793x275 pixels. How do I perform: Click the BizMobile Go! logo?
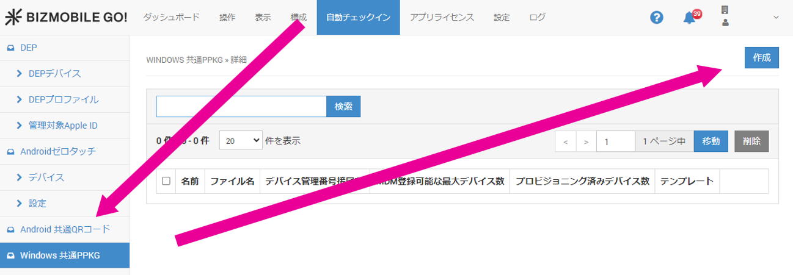(x=66, y=18)
